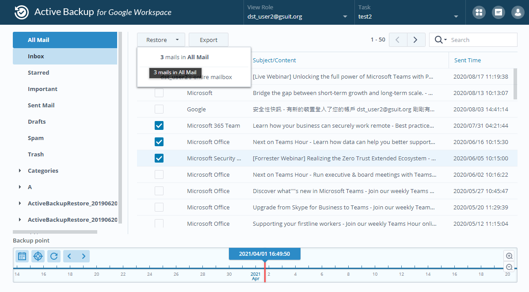
Task: Zoom in on the backup timeline
Action: click(x=509, y=256)
